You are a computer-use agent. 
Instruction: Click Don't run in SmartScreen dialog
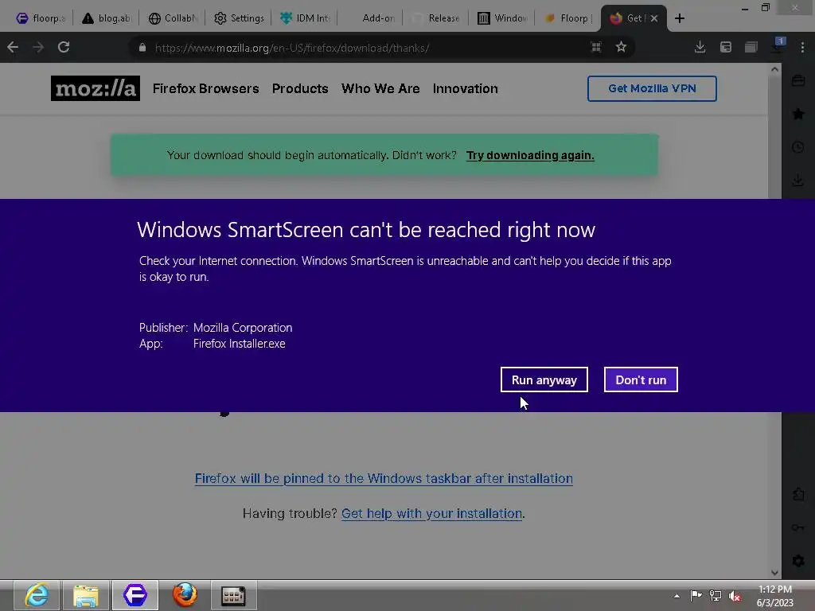(x=641, y=379)
